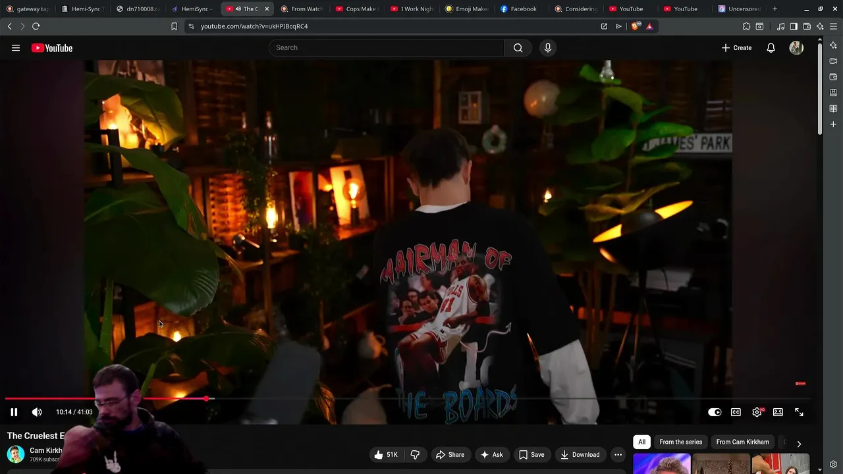Open Brave Shields lion icon
This screenshot has height=474, width=843.
click(636, 26)
